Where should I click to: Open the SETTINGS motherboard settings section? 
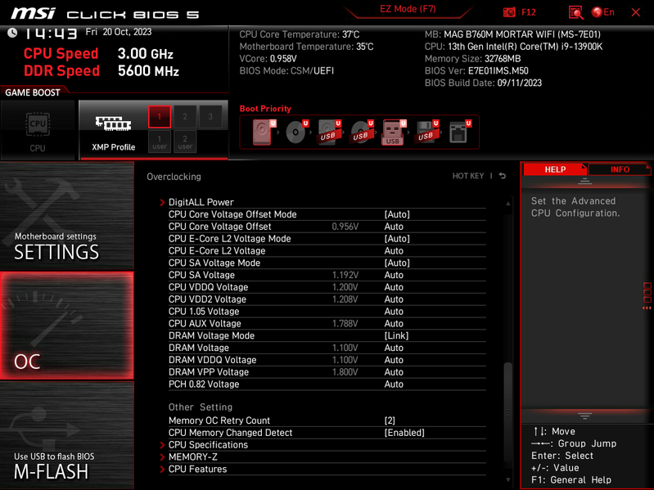pos(67,216)
